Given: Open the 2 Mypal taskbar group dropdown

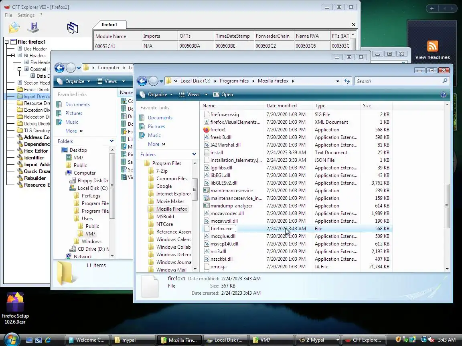Looking at the screenshot, I should (338, 340).
